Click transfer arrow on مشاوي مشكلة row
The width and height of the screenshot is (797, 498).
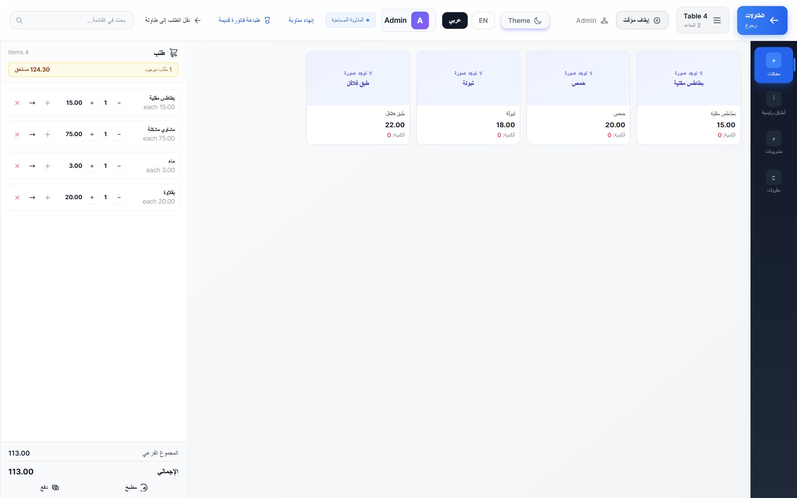[32, 135]
